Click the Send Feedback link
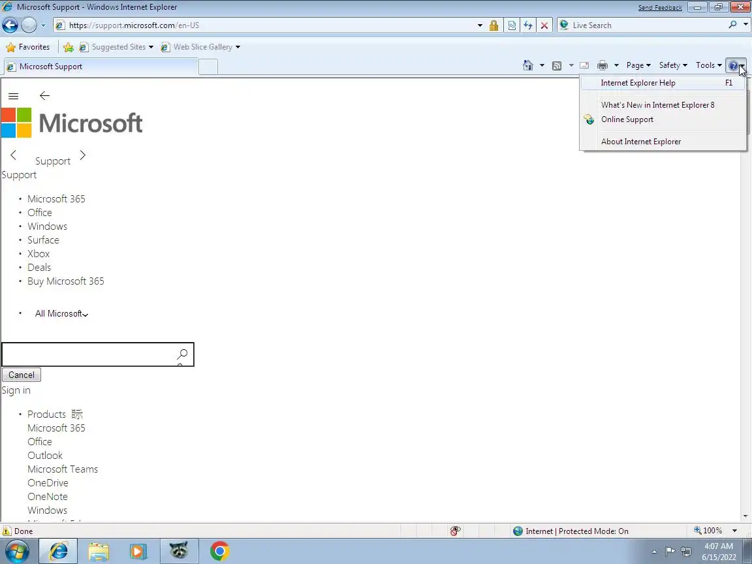Screen dimensions: 752x564 tap(660, 8)
